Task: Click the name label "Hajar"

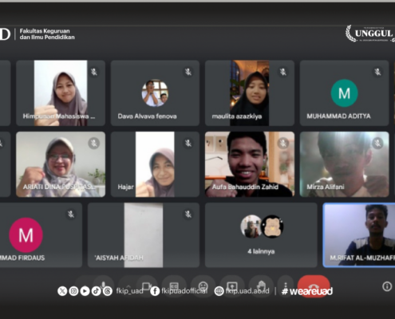Action: (x=125, y=187)
